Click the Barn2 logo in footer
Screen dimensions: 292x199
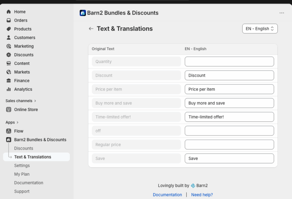[x=193, y=186]
